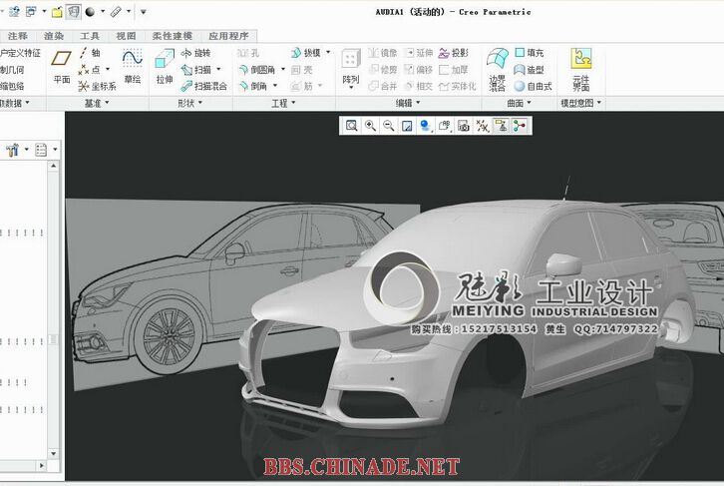The image size is (724, 486).
Task: Switch to the 工具 ribbon tab
Action: [x=90, y=36]
